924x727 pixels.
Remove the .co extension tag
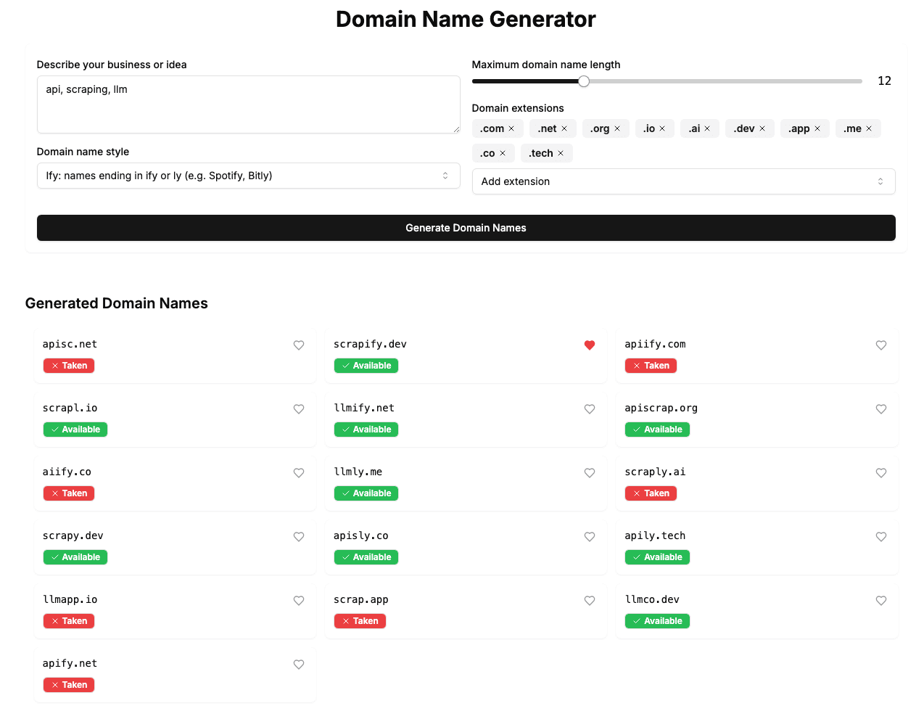(503, 153)
